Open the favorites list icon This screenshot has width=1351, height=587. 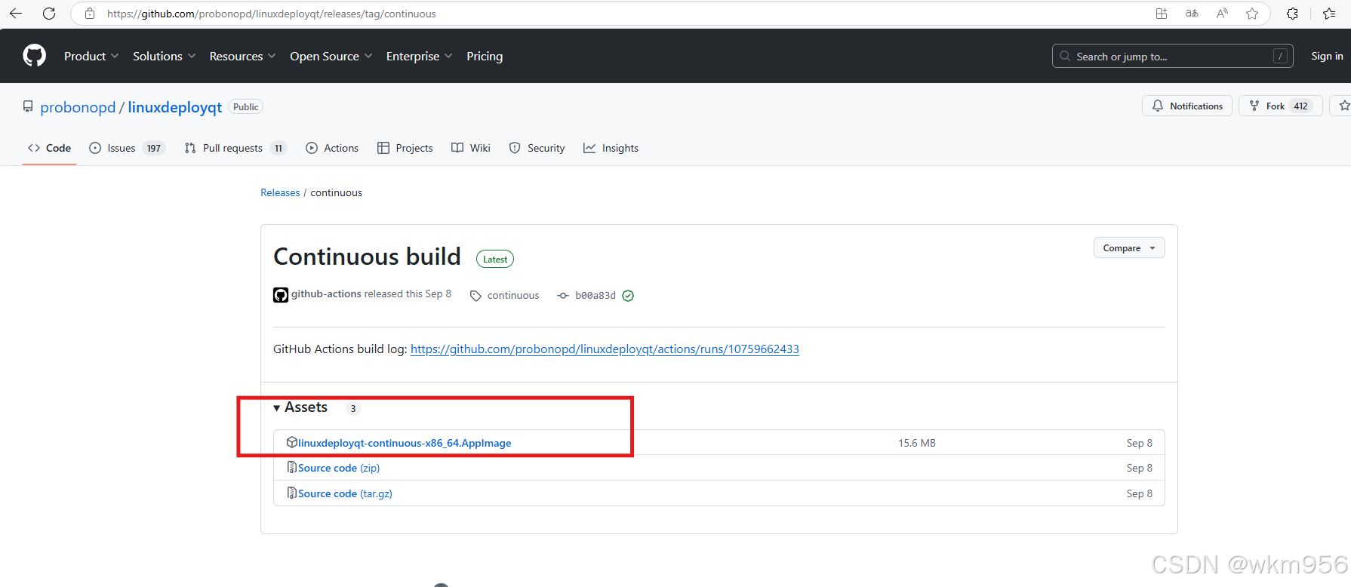1330,14
